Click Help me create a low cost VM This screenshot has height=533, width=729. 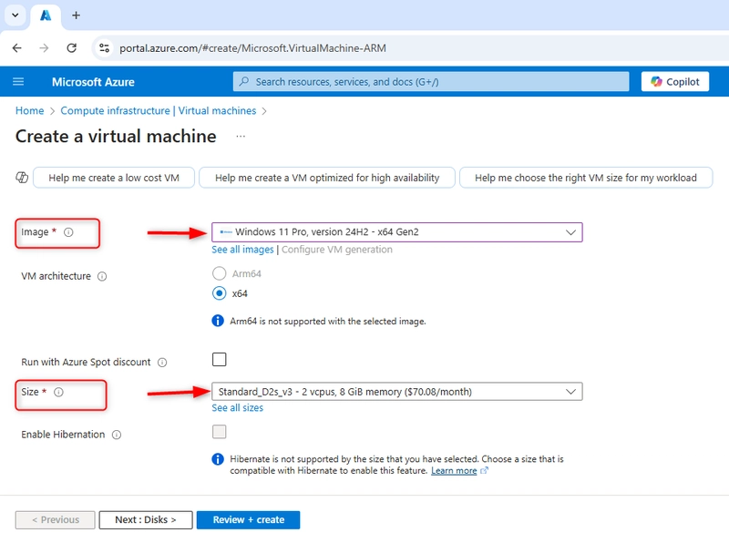coord(114,178)
